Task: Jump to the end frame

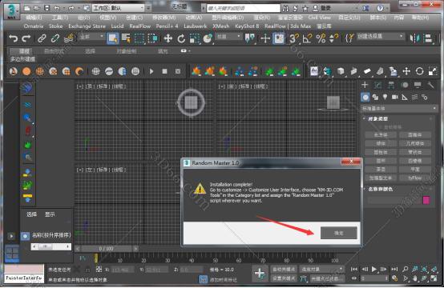Action: [394, 269]
